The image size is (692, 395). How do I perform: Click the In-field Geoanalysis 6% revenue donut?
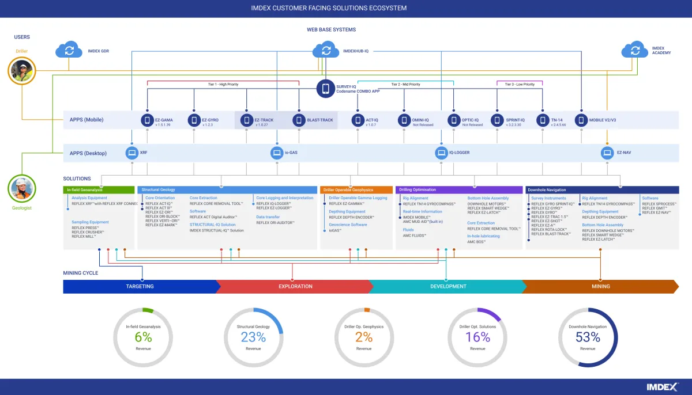click(144, 337)
